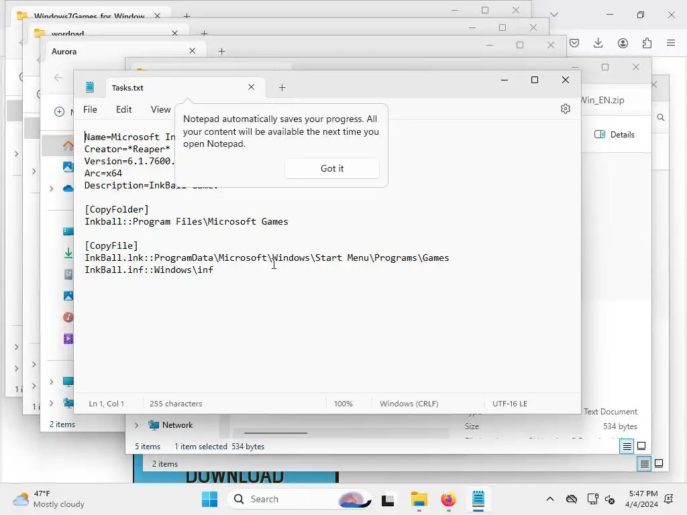Click the InkBall.inf::Windows\inf line
This screenshot has height=515, width=687.
click(149, 270)
